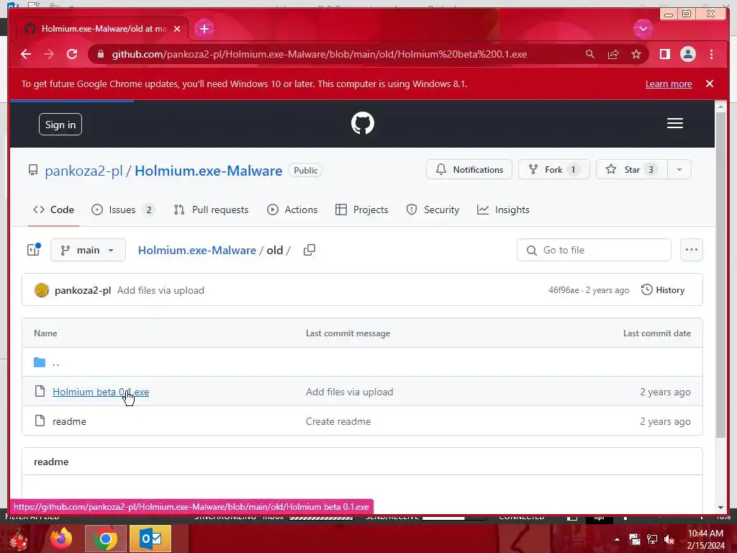Viewport: 737px width, 553px height.
Task: Open the pankoza2-pl owner link
Action: (83, 170)
